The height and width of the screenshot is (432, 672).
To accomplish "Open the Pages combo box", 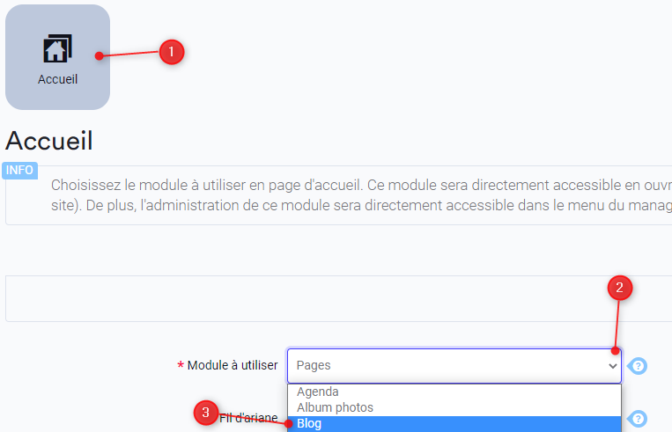I will (x=454, y=366).
